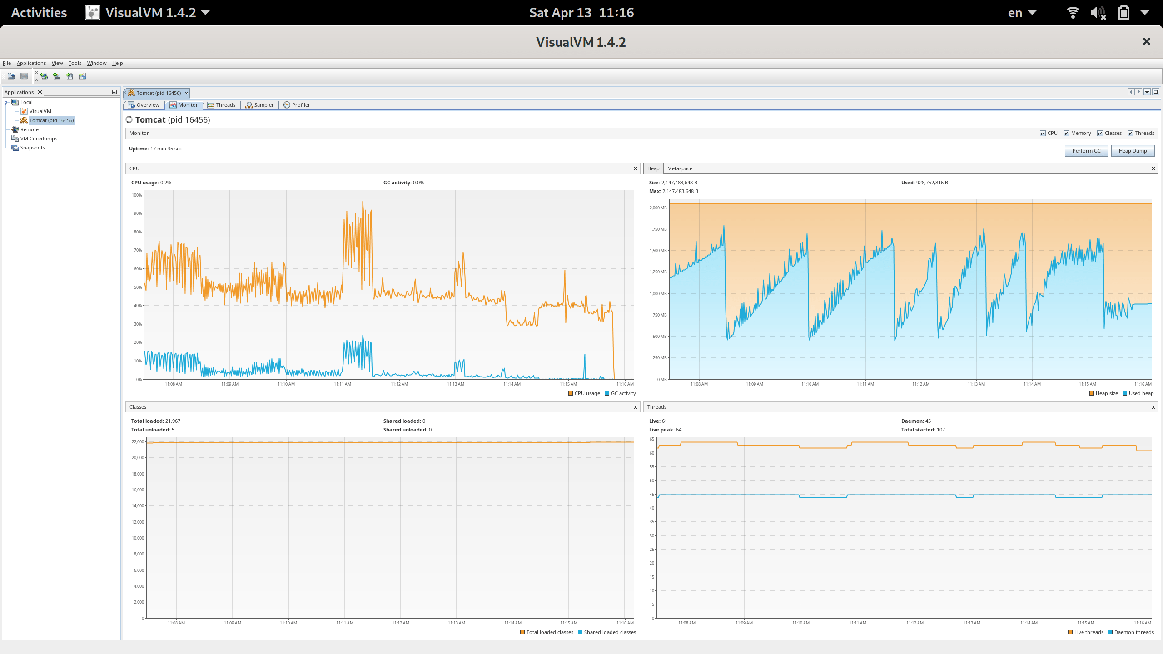Viewport: 1163px width, 654px height.
Task: Open the Window menu
Action: [97, 63]
